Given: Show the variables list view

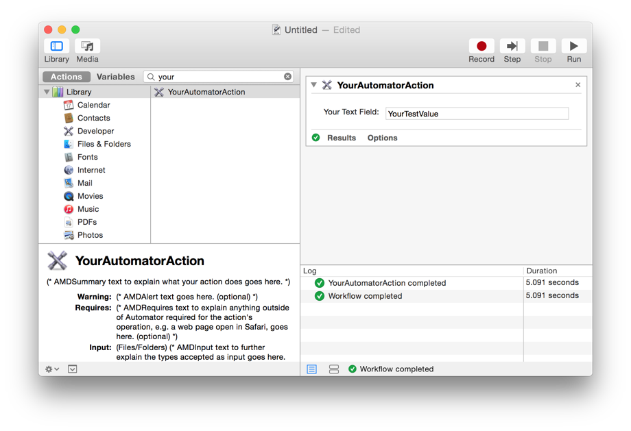Looking at the screenshot, I should [x=334, y=369].
